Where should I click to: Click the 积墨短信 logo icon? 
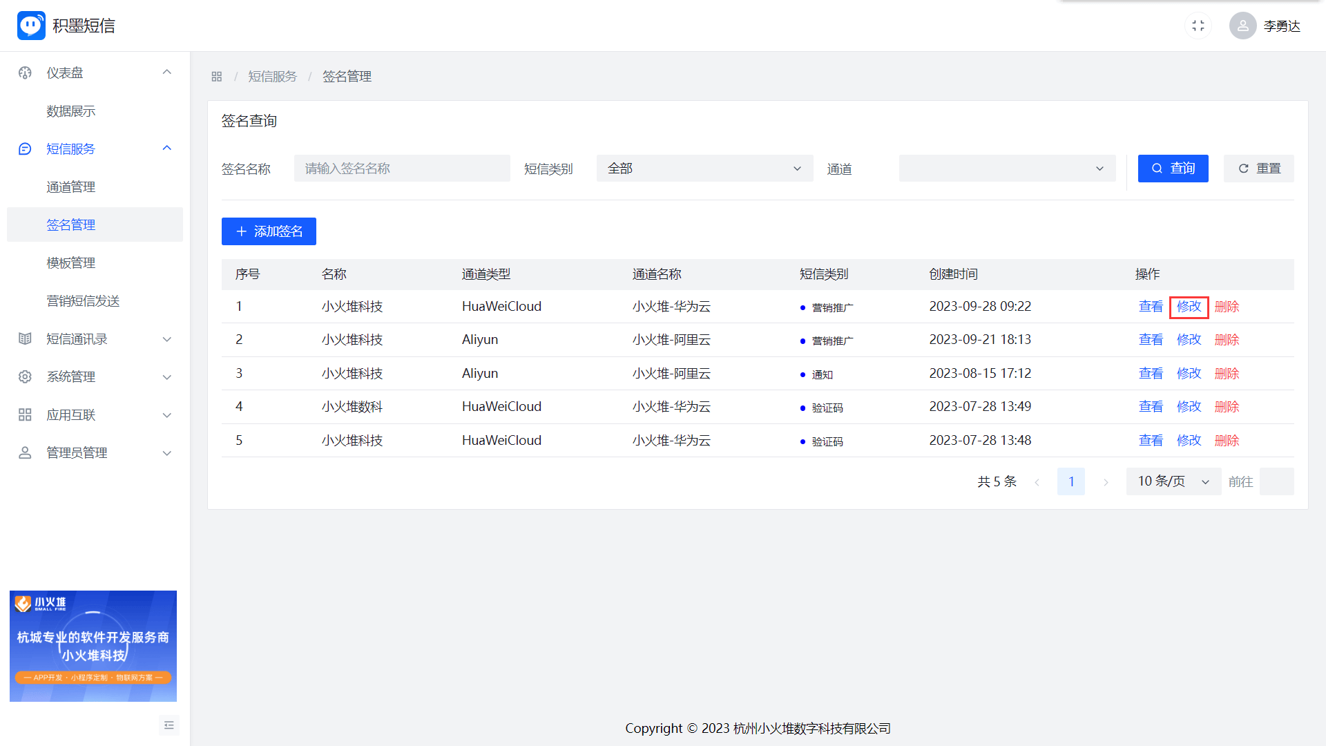(31, 26)
